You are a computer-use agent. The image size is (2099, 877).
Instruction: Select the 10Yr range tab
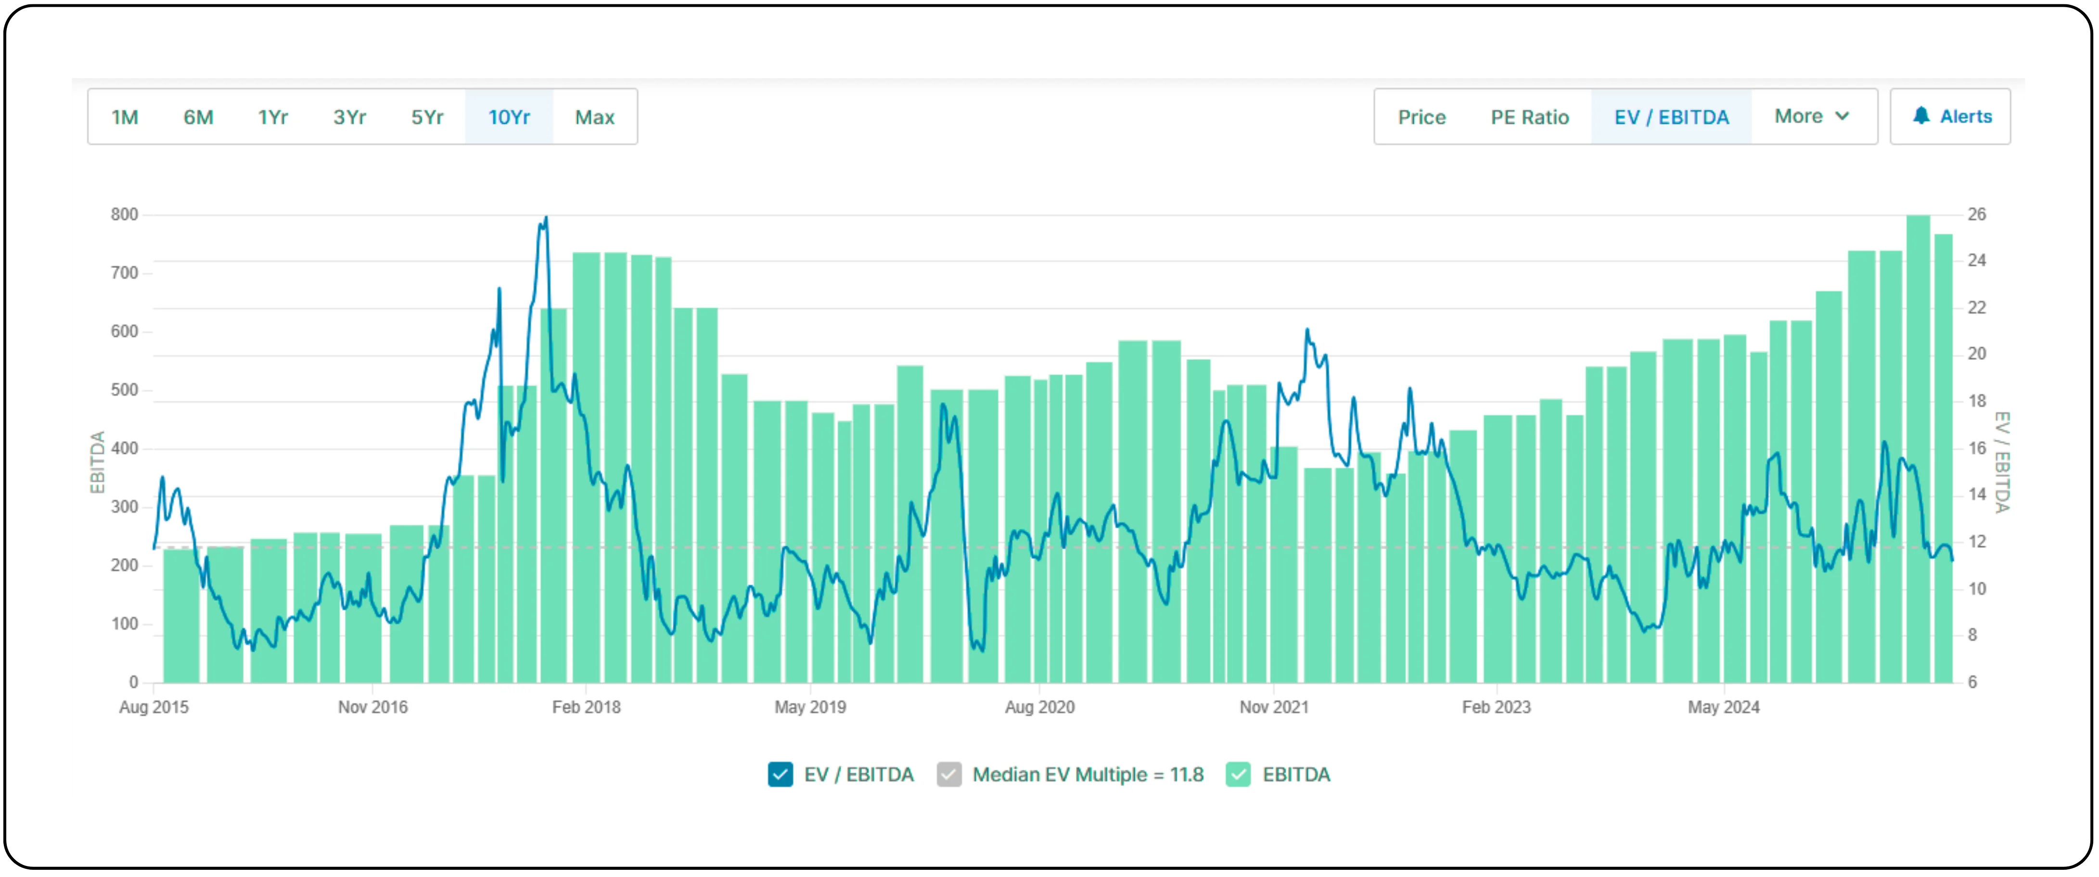[509, 117]
